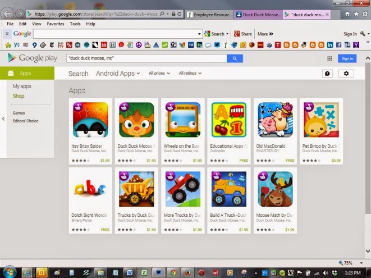Click Sign In on the Google toolbar
The width and height of the screenshot is (371, 278).
(350, 34)
